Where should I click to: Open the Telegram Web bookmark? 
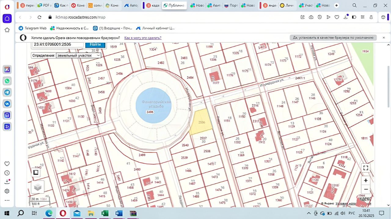[x=32, y=28]
